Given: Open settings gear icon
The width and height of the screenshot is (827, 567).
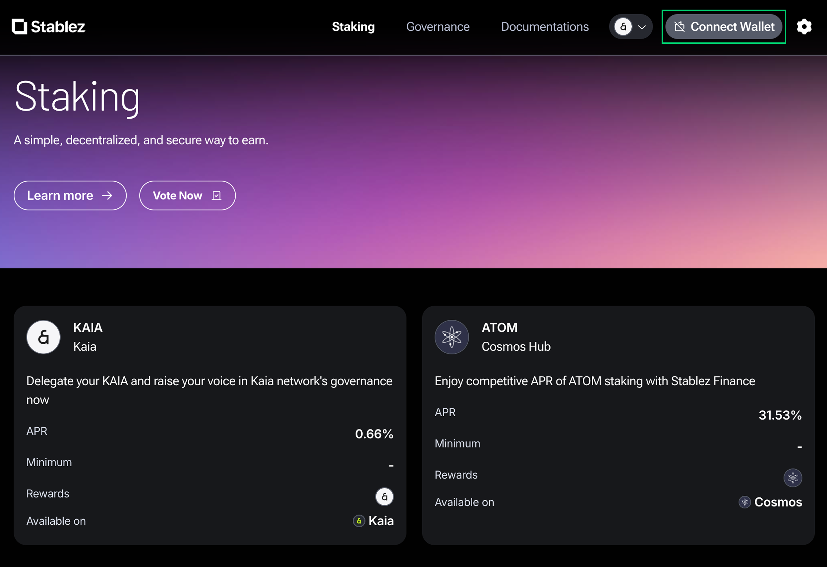Looking at the screenshot, I should (804, 27).
